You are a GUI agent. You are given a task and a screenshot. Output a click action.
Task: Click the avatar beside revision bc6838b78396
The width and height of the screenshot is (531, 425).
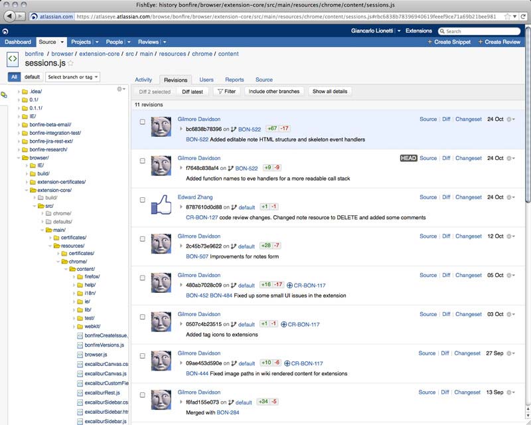pyautogui.click(x=161, y=127)
